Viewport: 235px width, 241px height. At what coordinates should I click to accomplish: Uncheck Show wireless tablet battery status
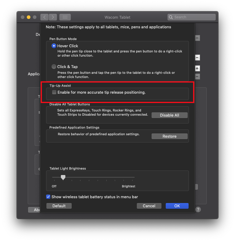tap(48, 197)
